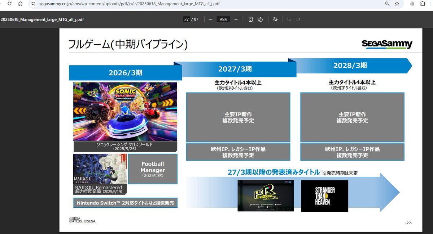Click the 27/3期以降の発表済みタイトル heading
The width and height of the screenshot is (433, 234).
274,172
